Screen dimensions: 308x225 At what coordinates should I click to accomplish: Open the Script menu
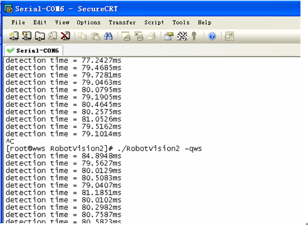(154, 23)
